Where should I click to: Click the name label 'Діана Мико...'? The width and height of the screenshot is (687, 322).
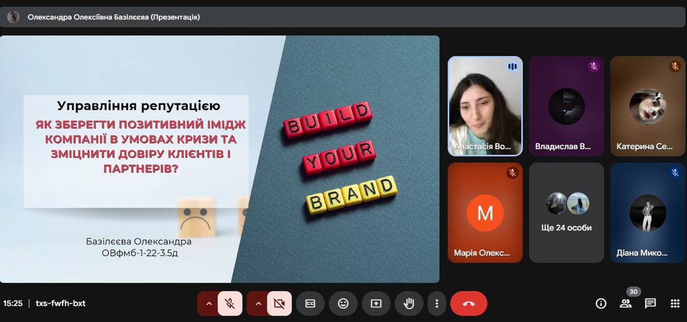pyautogui.click(x=642, y=253)
